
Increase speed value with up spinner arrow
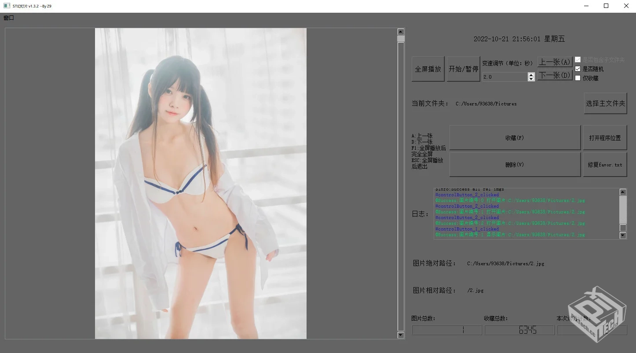(x=531, y=75)
